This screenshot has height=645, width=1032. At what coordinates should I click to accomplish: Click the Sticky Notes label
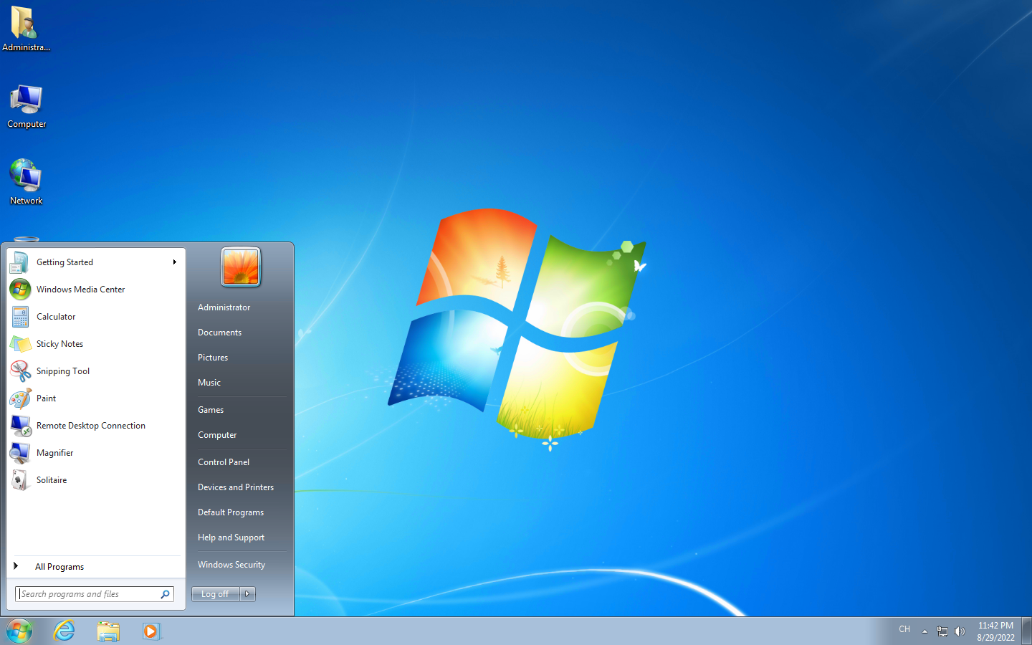59,344
